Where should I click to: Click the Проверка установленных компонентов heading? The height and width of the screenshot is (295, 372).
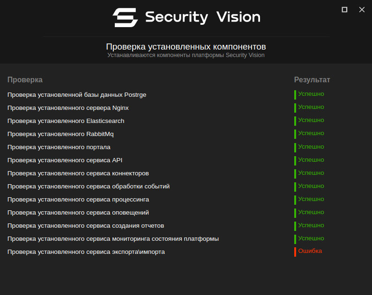(186, 47)
